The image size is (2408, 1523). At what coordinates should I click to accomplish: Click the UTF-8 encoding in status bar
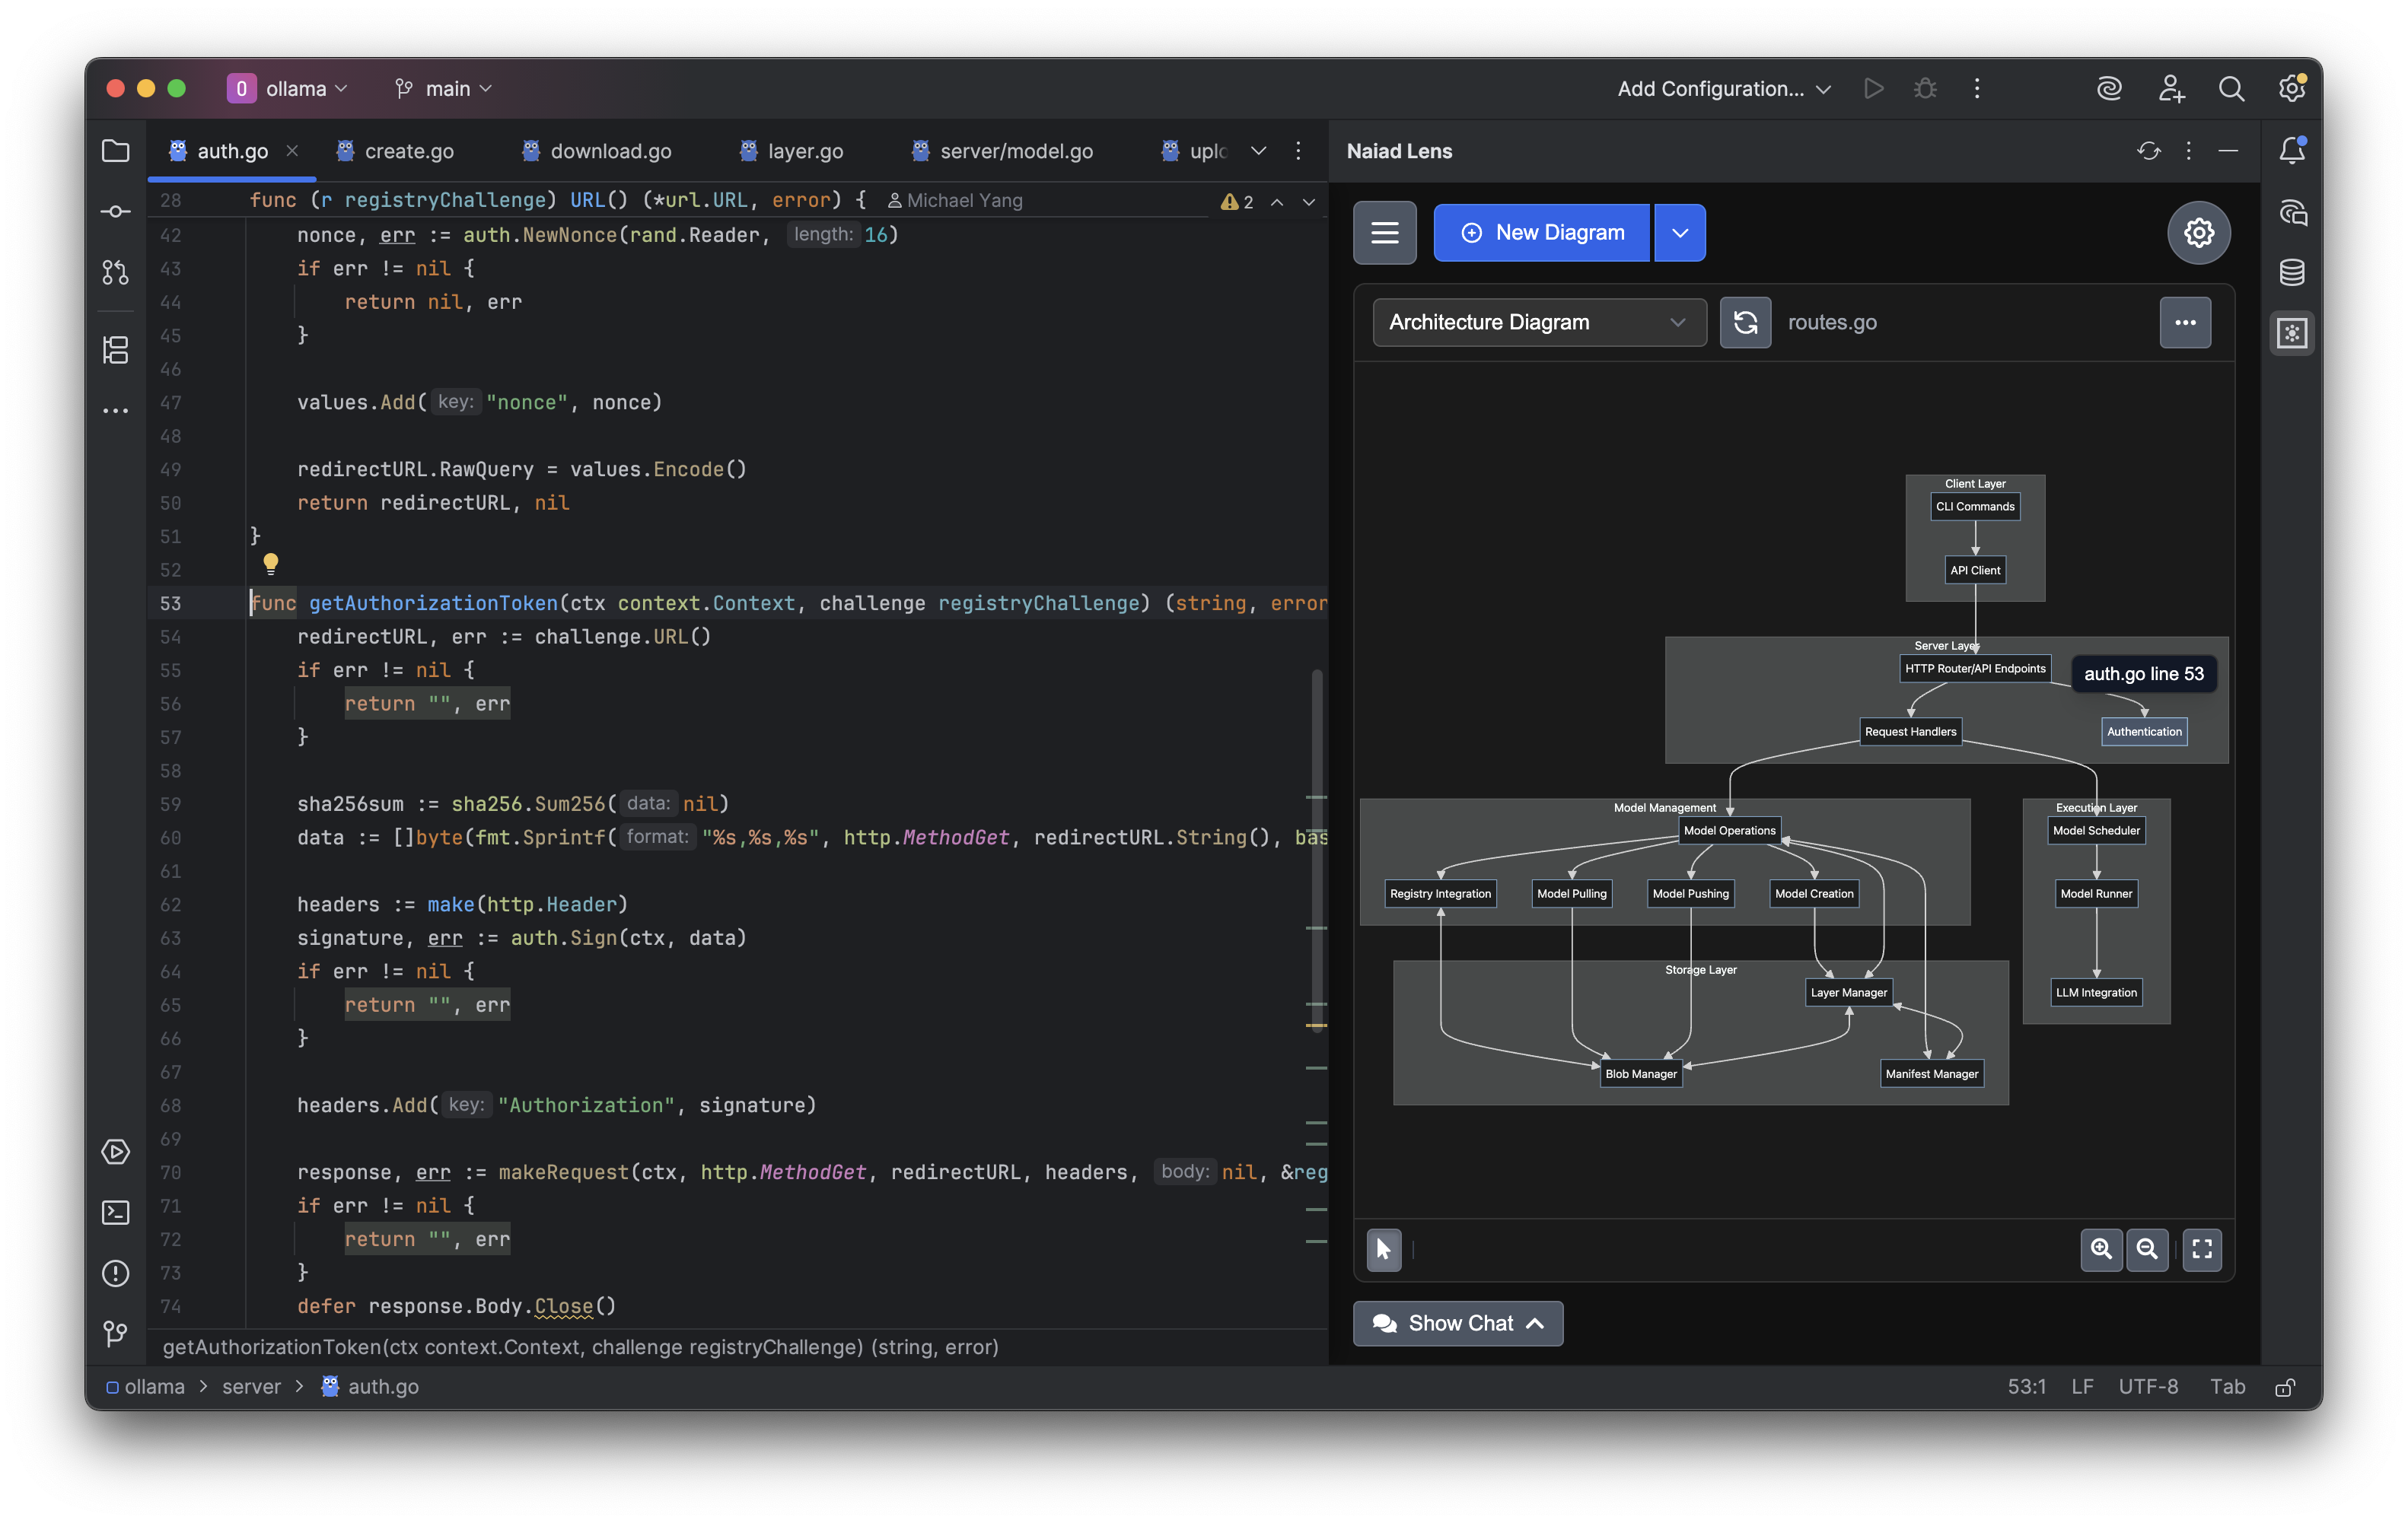[2148, 1387]
